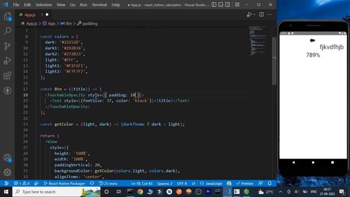Image resolution: width=350 pixels, height=197 pixels.
Task: Click the Windows taskbar search box
Action: point(56,192)
